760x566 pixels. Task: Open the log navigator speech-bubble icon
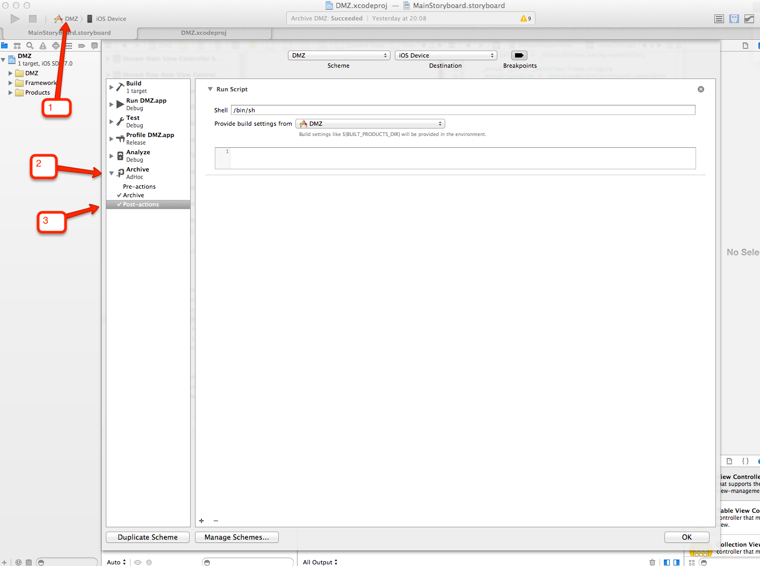95,46
